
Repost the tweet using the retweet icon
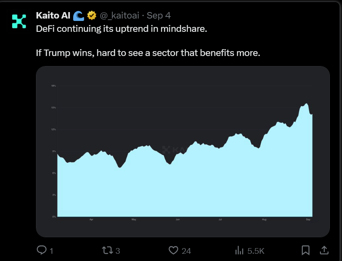coord(108,251)
